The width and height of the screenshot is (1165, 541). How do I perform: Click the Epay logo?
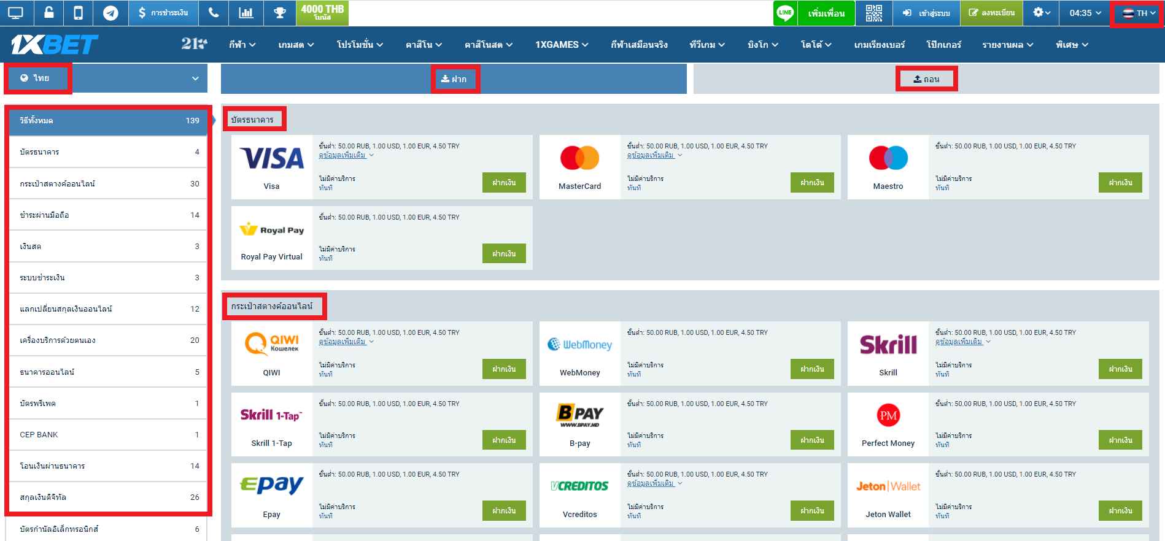coord(272,486)
